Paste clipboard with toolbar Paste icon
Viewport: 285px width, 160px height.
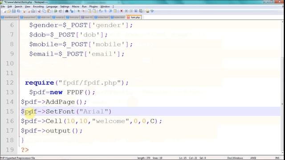tap(49, 11)
